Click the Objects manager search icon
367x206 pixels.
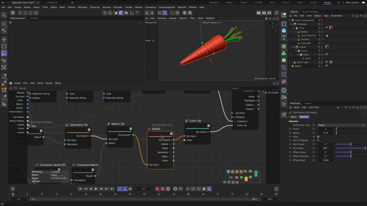[x=353, y=16]
